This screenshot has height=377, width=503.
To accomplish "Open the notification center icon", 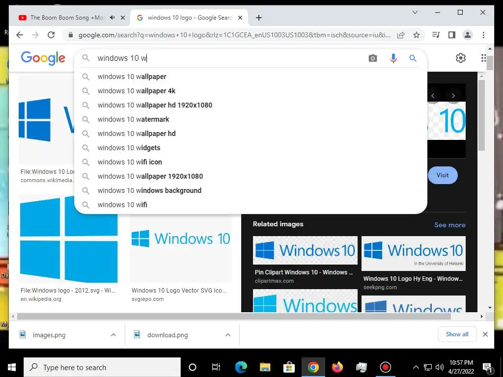I will click(487, 367).
